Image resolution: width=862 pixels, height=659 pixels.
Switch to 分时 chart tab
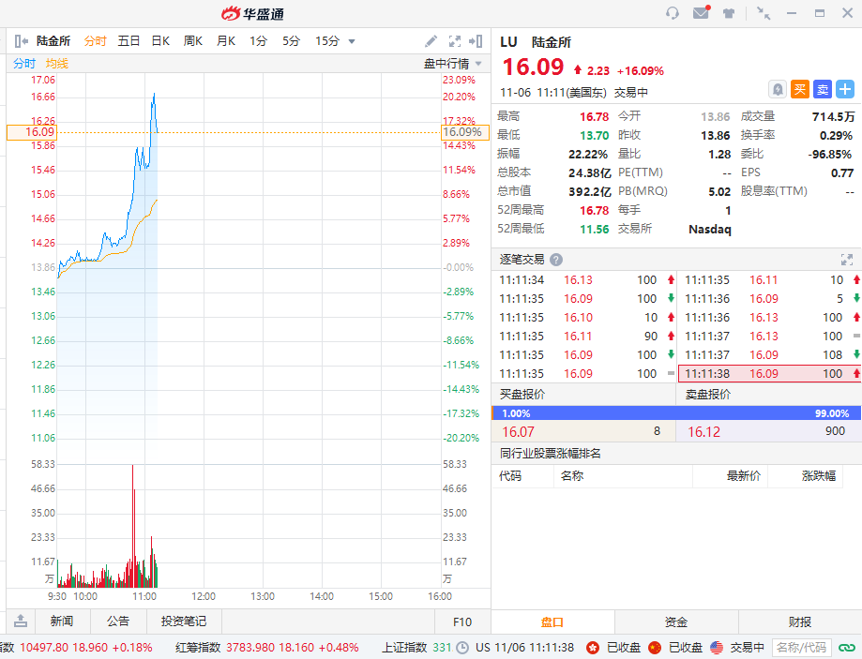tap(95, 41)
